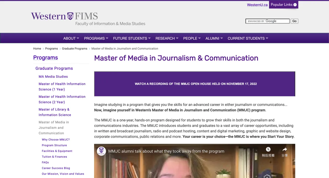The image size is (329, 178).
Task: Click the Watch Later clock icon
Action: click(268, 149)
